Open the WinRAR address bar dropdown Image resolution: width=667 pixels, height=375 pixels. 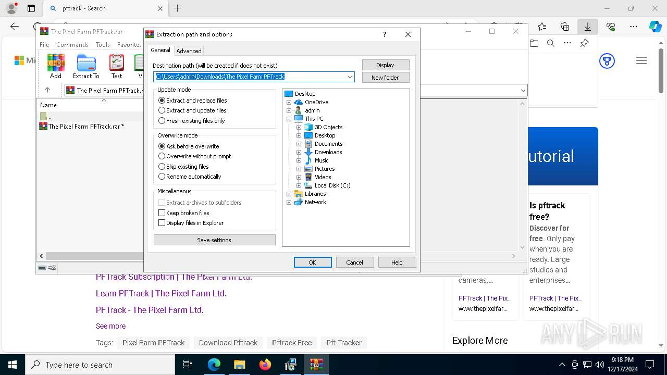tap(523, 90)
